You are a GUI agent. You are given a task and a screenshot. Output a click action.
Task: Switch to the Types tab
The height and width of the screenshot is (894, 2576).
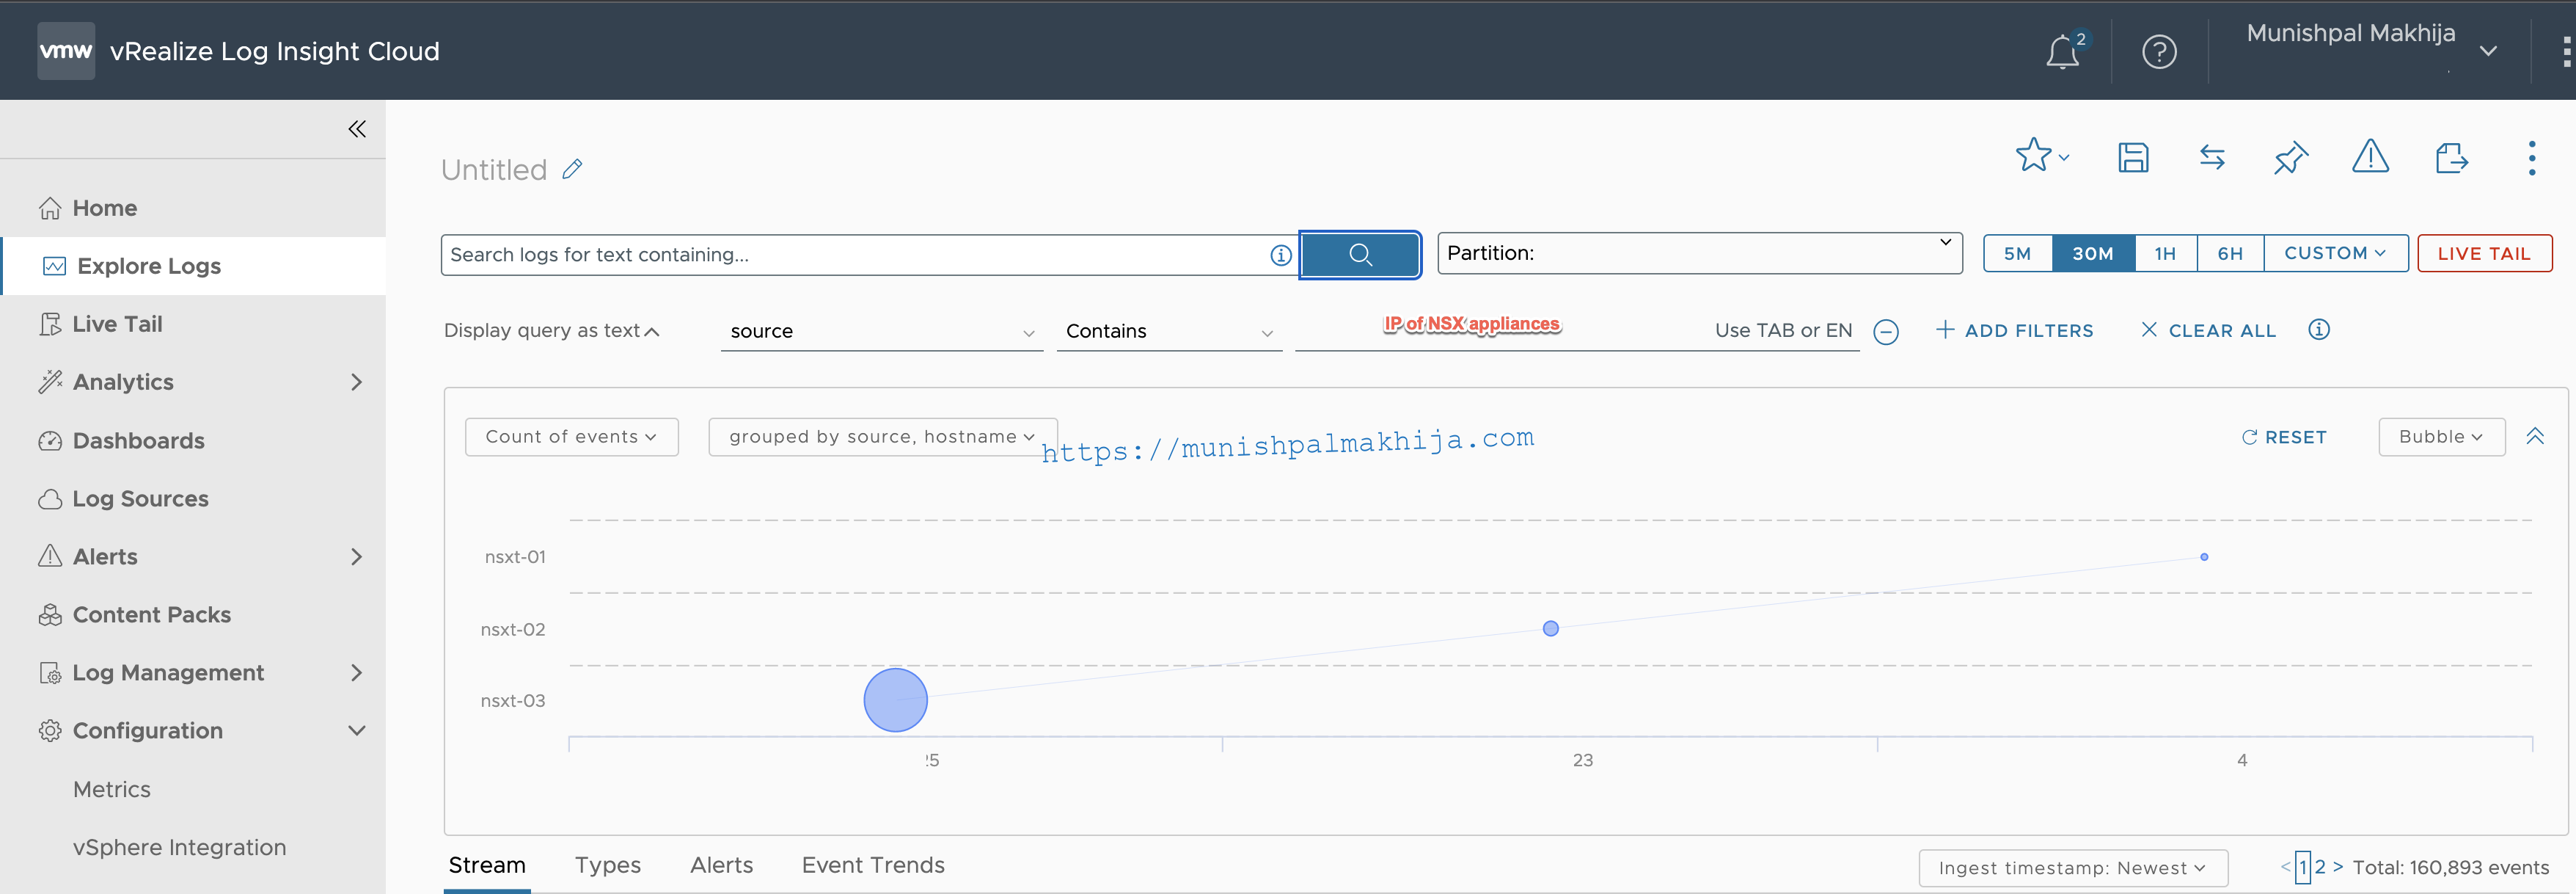(x=607, y=866)
